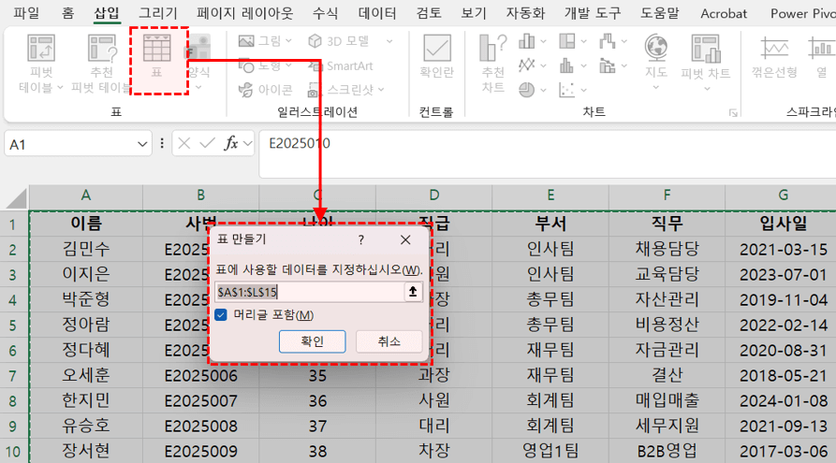Open the SmartArt gallery
Image resolution: width=836 pixels, height=463 pixels.
[x=341, y=66]
